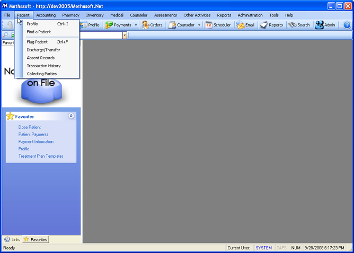
Task: Open the Counselor menu in the menu bar
Action: tap(139, 15)
